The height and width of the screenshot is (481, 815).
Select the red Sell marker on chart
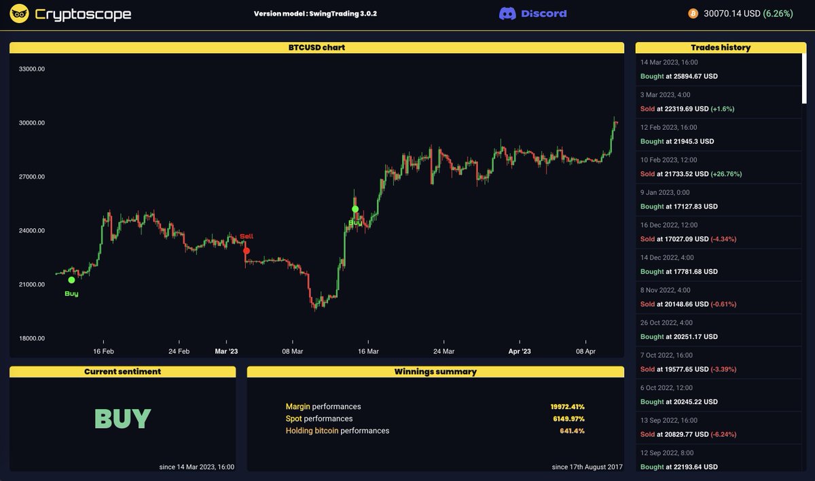pos(247,251)
